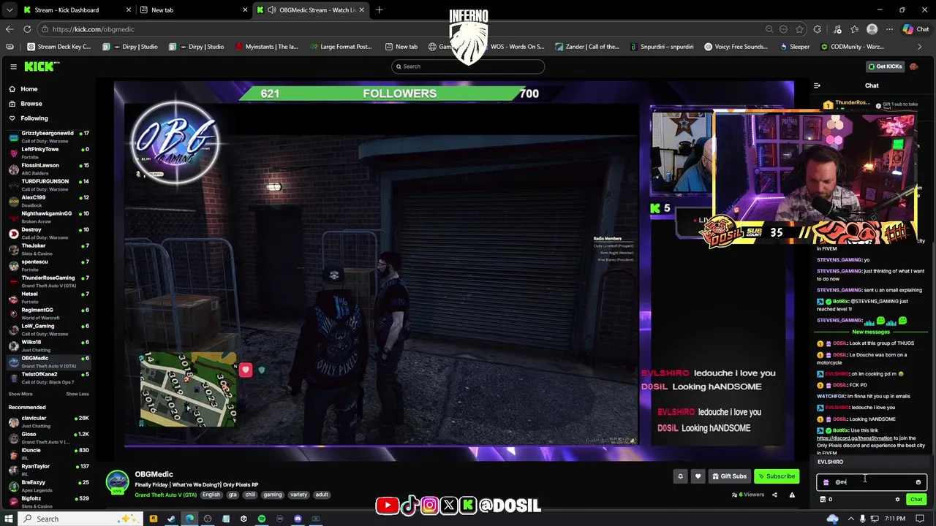This screenshot has width=936, height=526.
Task: Open the discord.gg link in chat
Action: [x=854, y=438]
